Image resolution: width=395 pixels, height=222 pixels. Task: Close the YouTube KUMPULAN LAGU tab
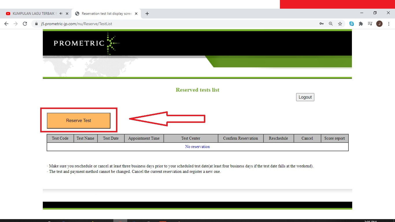click(x=67, y=14)
